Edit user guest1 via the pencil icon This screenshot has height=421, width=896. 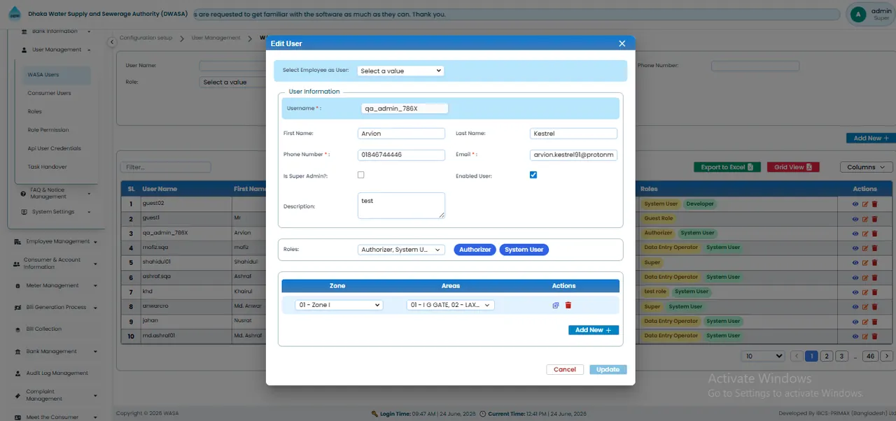coord(865,219)
